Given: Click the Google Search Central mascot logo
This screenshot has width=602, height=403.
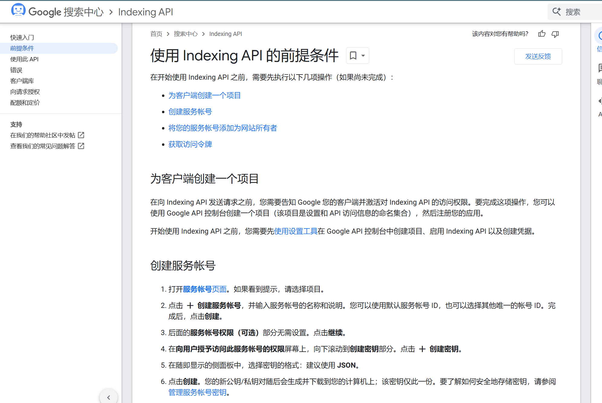Looking at the screenshot, I should click(x=18, y=11).
